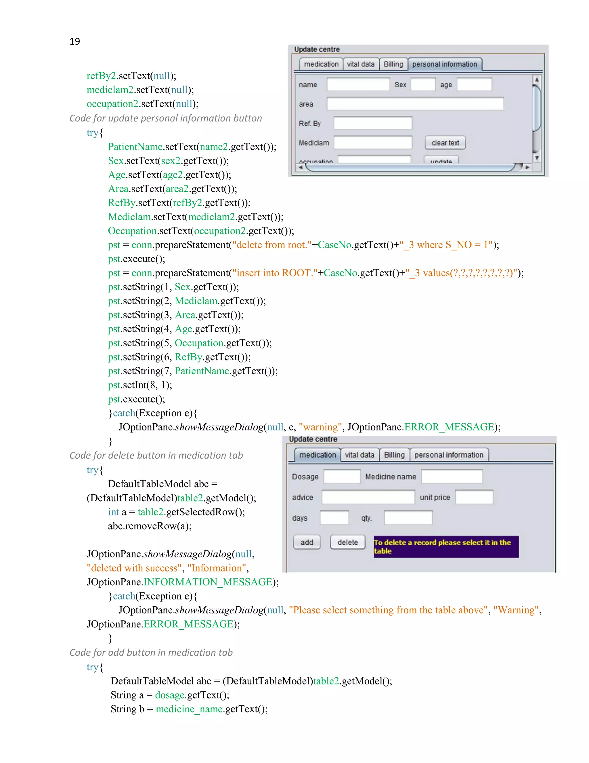
Task: Click the Medicine name input field
Action: tap(452, 477)
